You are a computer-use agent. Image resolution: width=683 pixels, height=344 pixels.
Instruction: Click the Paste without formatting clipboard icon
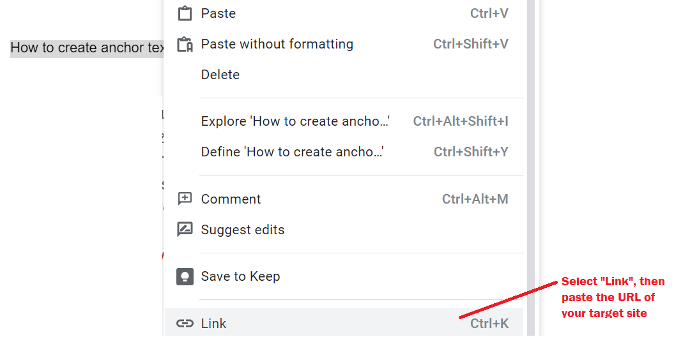pos(185,45)
